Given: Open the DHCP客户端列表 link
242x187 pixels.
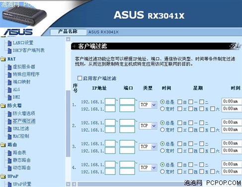Looking at the screenshot, I should [x=29, y=50].
